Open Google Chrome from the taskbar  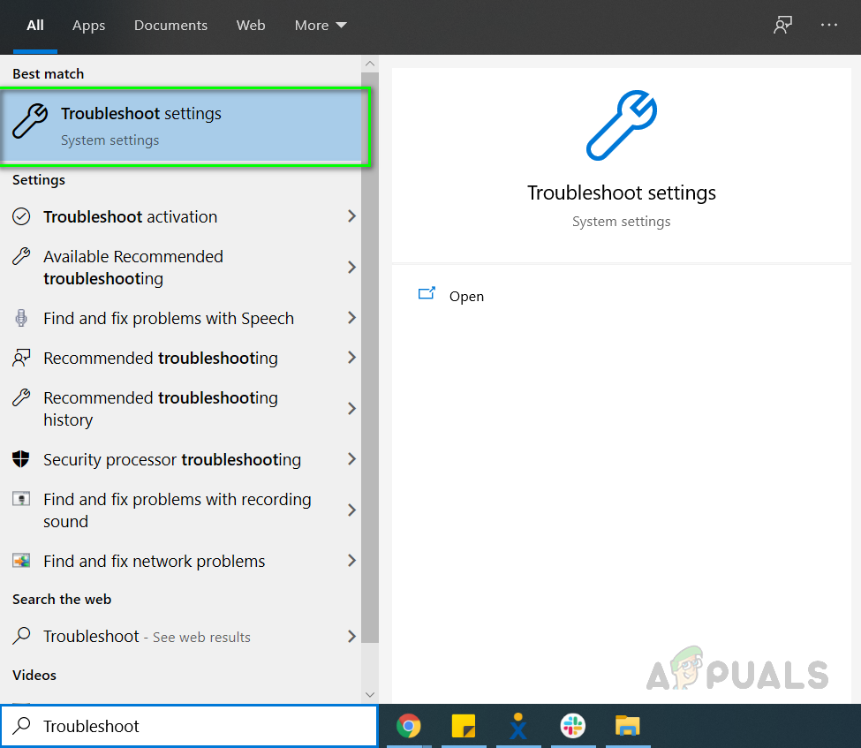(409, 726)
